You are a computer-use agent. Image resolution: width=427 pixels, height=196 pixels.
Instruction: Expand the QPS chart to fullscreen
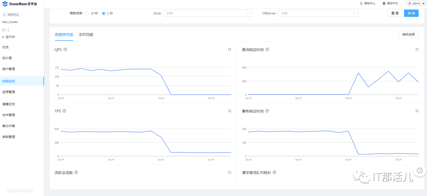pyautogui.click(x=229, y=49)
